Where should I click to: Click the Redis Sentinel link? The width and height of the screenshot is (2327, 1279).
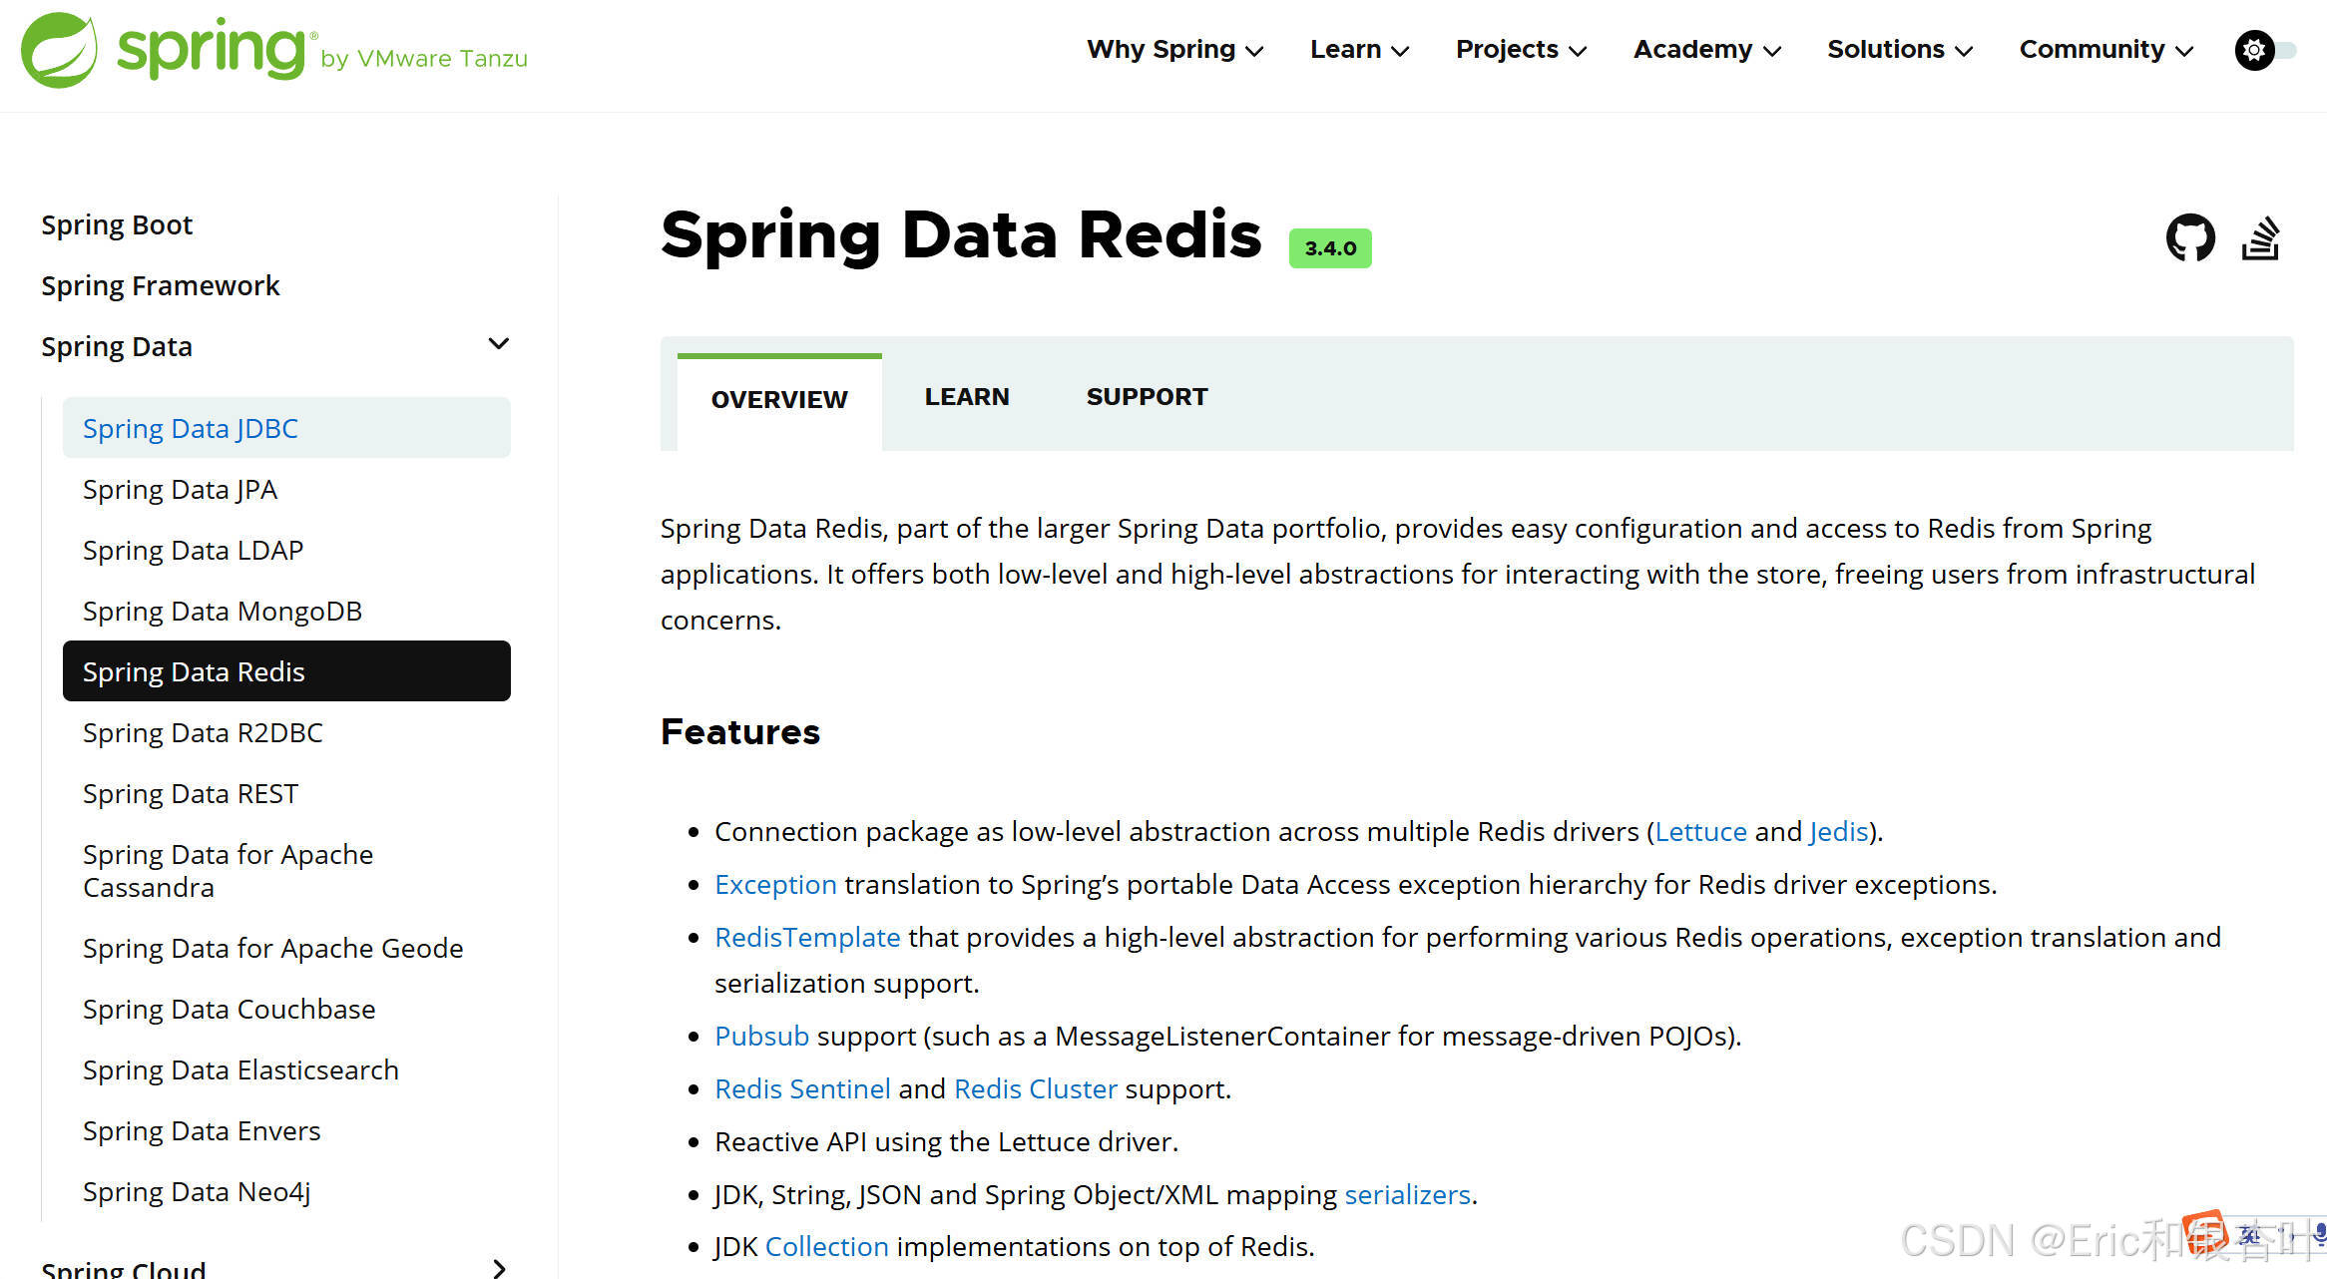(x=802, y=1088)
